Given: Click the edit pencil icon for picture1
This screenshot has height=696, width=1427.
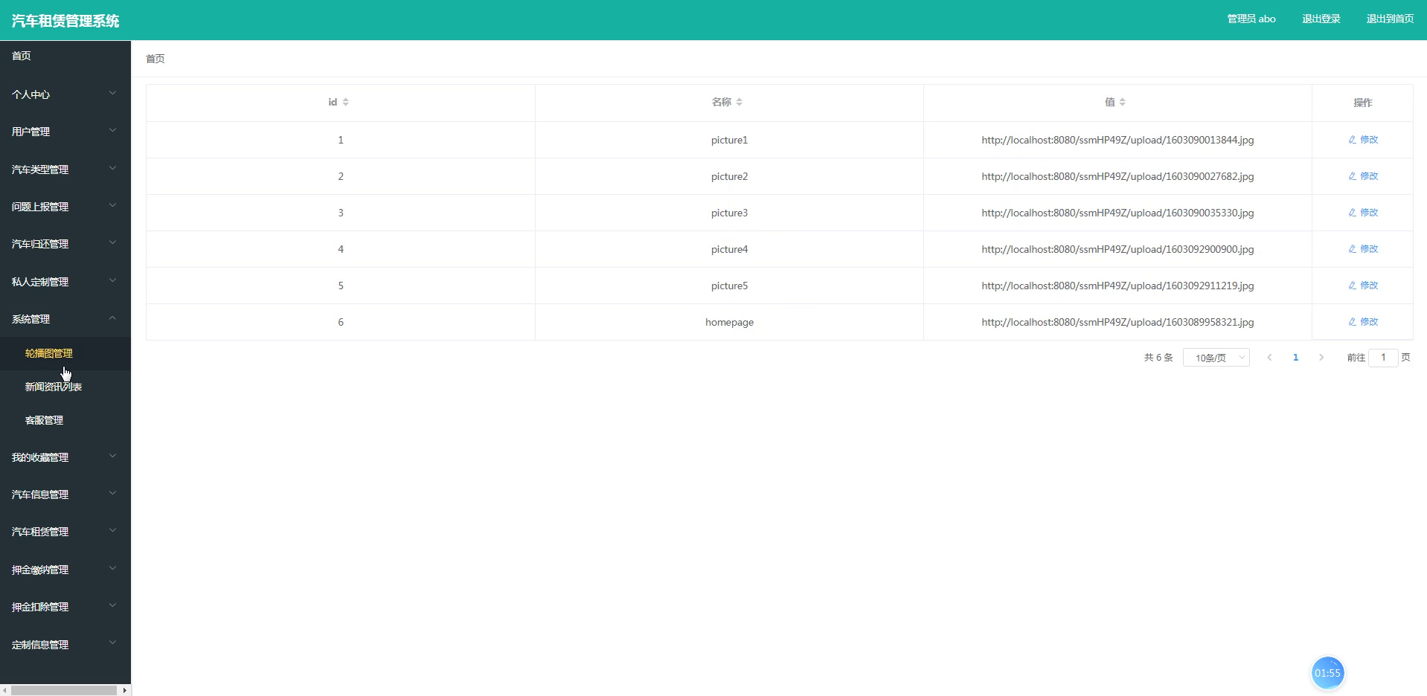Looking at the screenshot, I should point(1353,140).
